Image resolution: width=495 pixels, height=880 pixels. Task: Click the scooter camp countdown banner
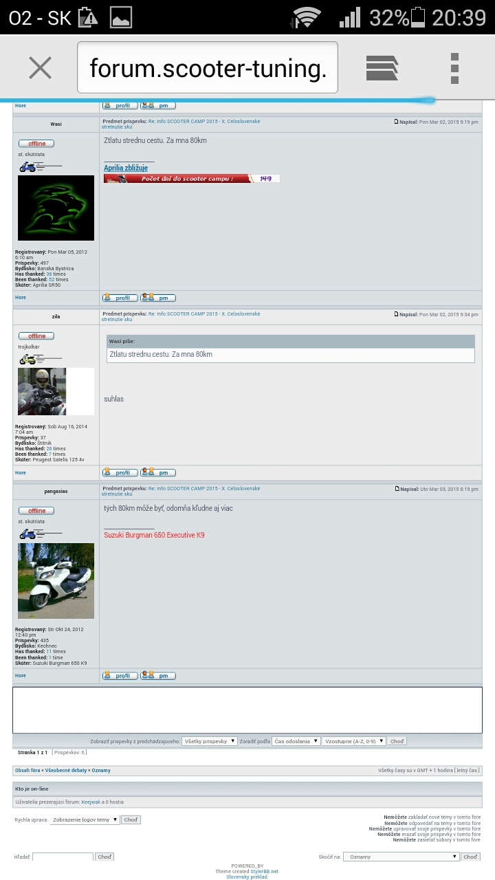(192, 179)
